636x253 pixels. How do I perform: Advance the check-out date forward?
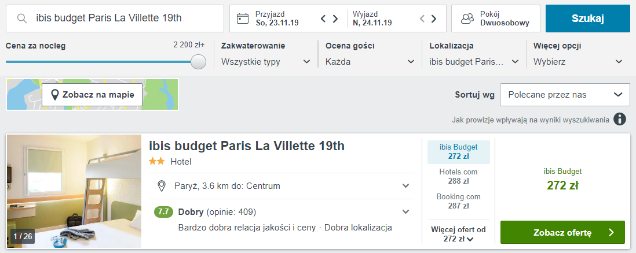pyautogui.click(x=433, y=18)
